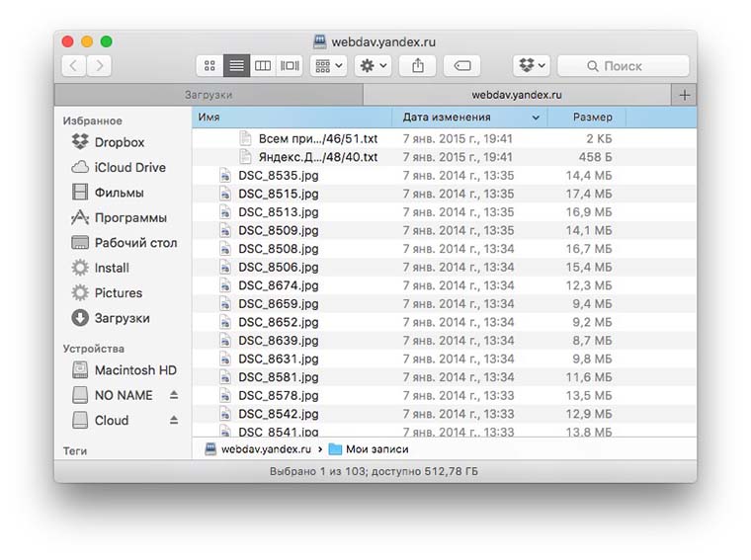Screen dimensions: 751x560
Task: Sort by the Имя column header
Action: [292, 118]
